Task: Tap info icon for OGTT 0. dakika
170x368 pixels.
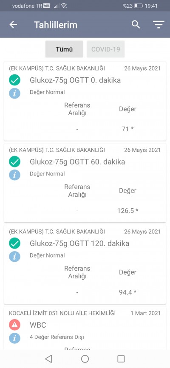Action: pos(14,93)
